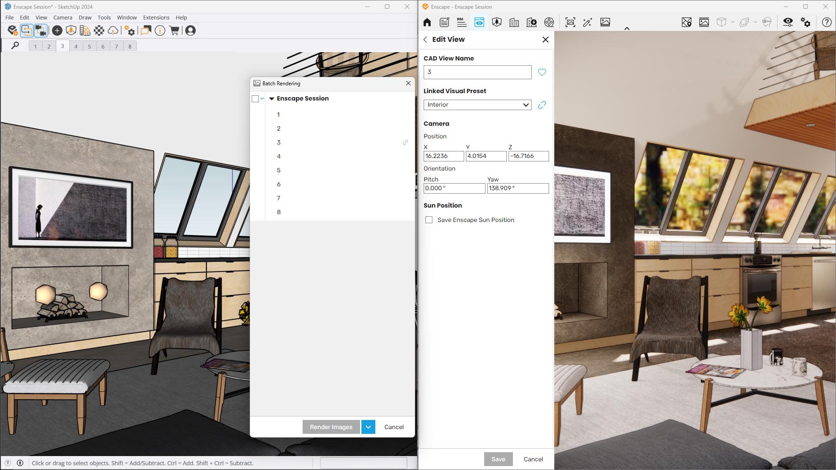Click the Render Images button
Image resolution: width=836 pixels, height=470 pixels.
tap(331, 427)
